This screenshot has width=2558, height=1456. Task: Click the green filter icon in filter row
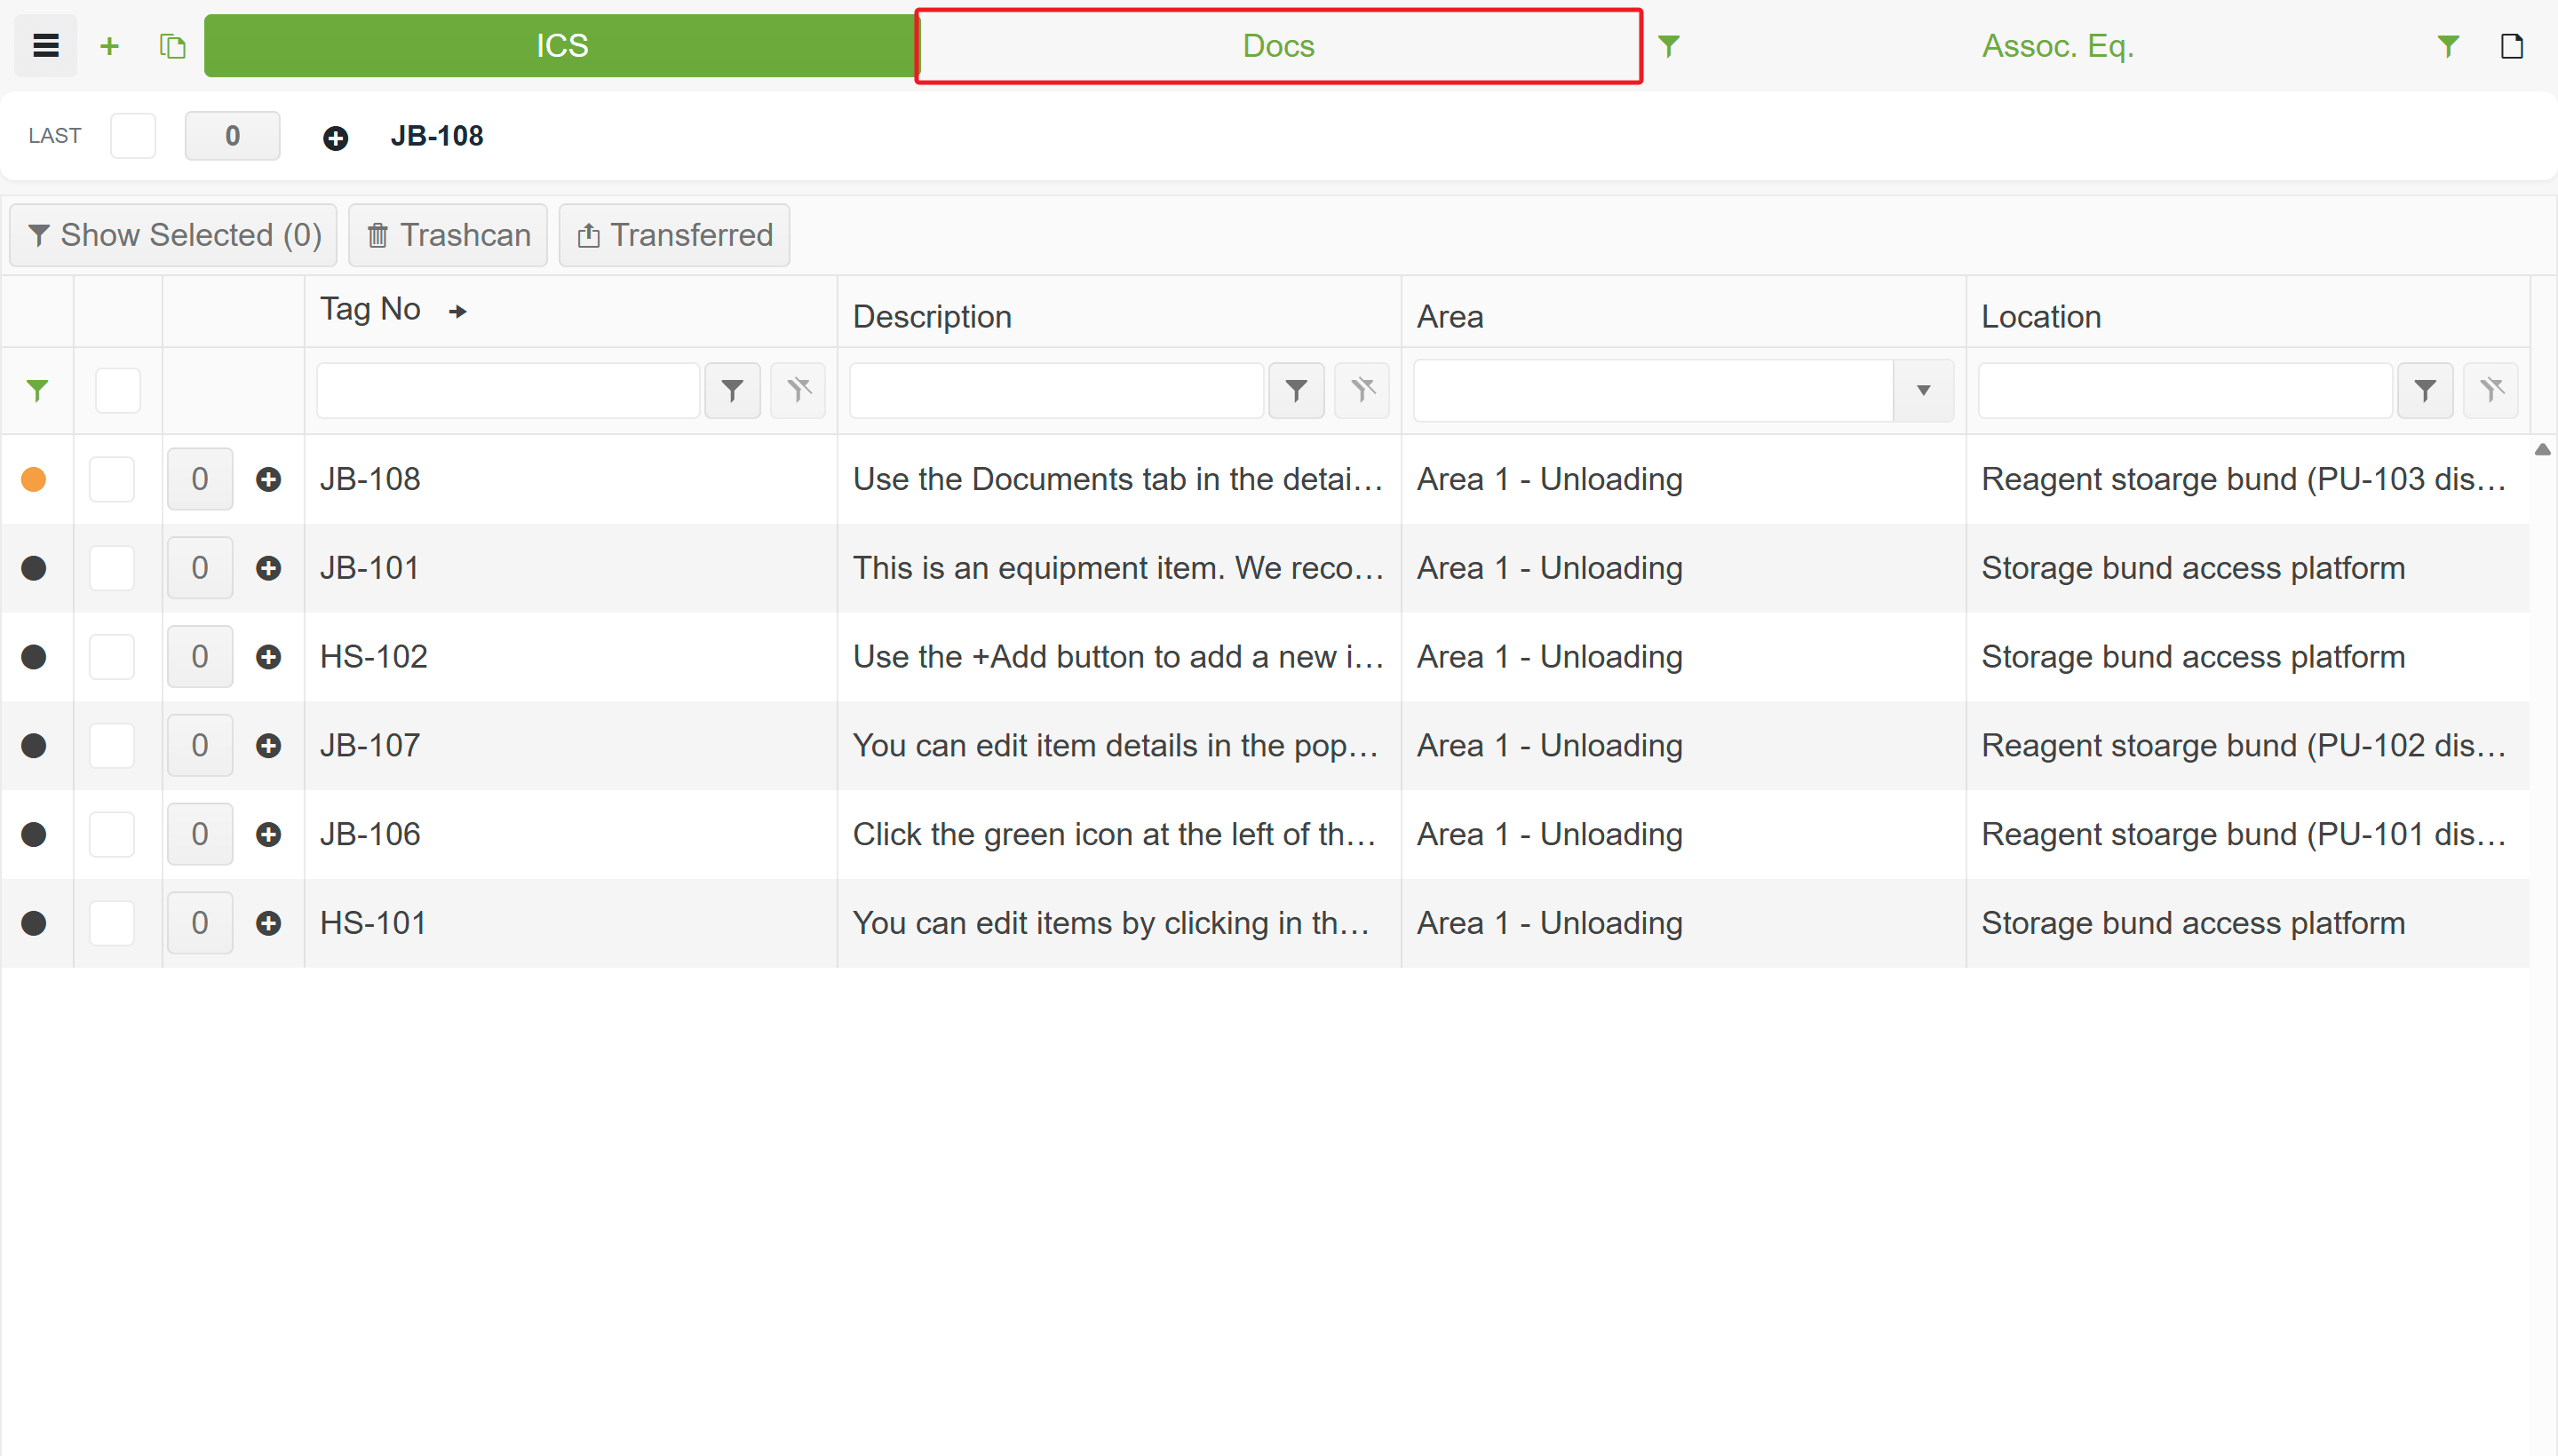[37, 390]
